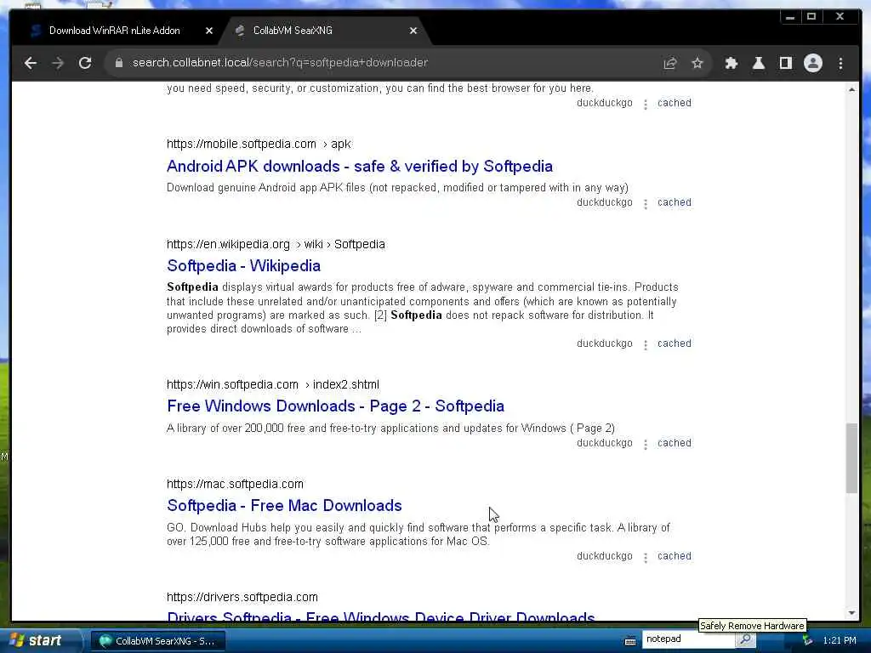Open cached link for Wikipedia result
871x653 pixels.
tap(675, 344)
